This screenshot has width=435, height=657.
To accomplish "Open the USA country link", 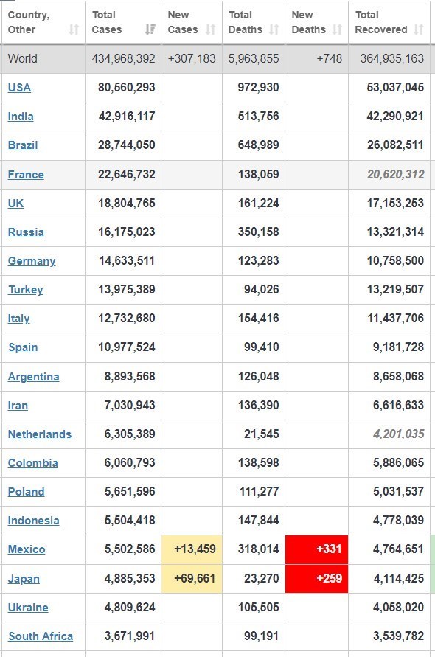I will point(19,88).
